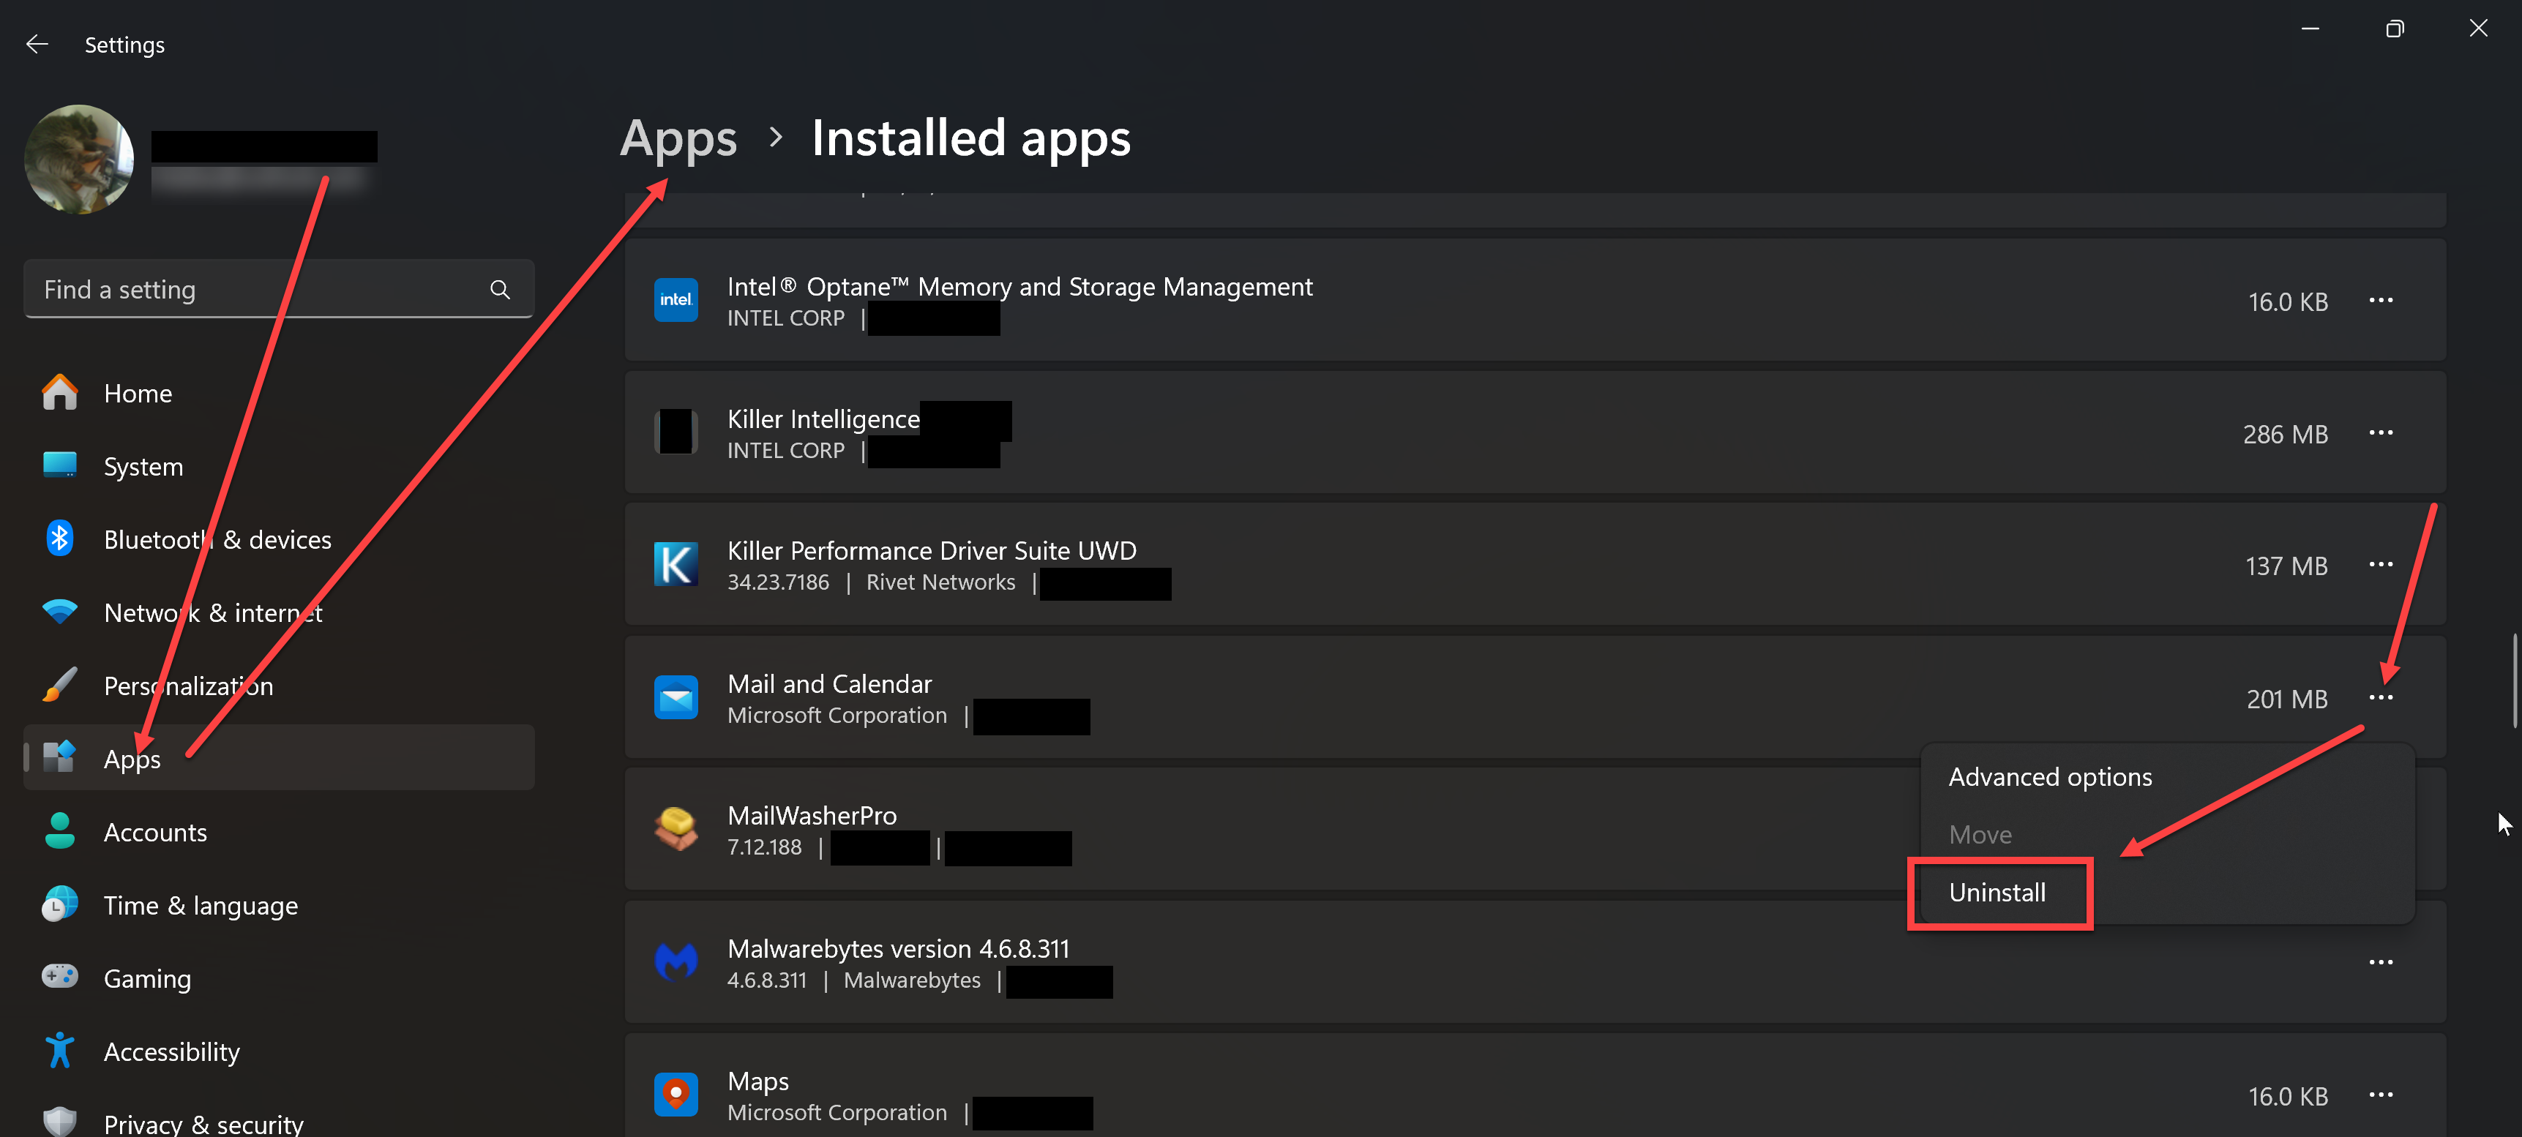The height and width of the screenshot is (1137, 2522).
Task: Click the Malwarebytes shield icon
Action: 676,961
